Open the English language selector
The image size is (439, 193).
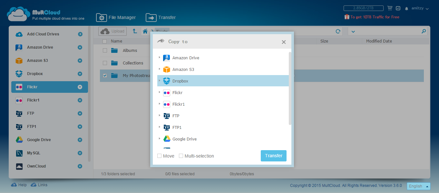pos(418,186)
